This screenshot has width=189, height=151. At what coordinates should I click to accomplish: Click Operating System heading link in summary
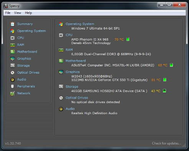click(x=80, y=24)
